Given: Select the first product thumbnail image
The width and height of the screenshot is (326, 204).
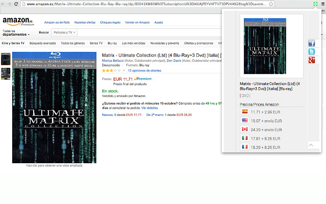Looking at the screenshot, I should (5, 58).
